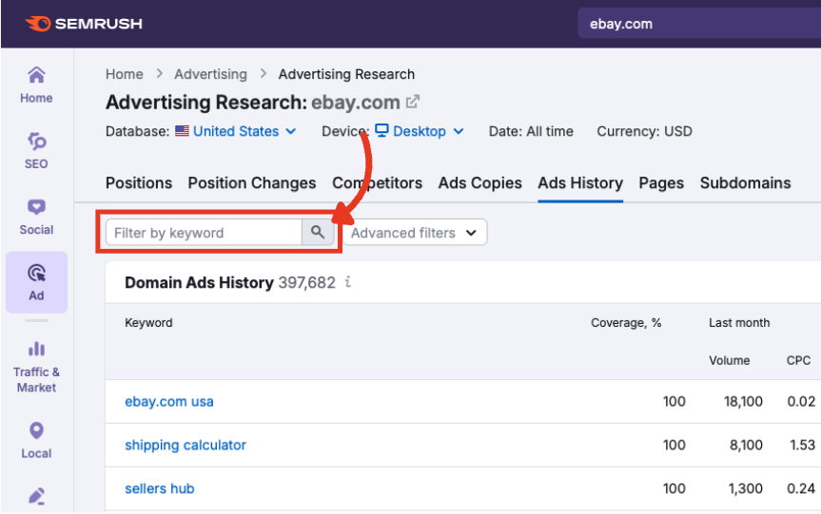Click the Semrush logo
Viewport: 821px width, 514px height.
pyautogui.click(x=84, y=24)
